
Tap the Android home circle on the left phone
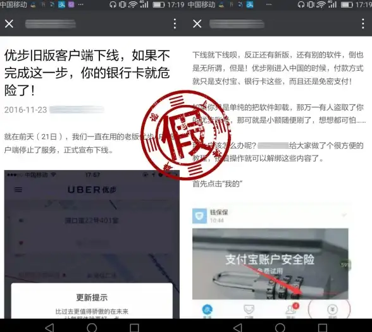click(92, 328)
